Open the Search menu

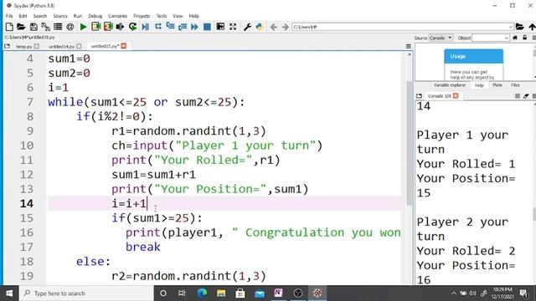click(40, 16)
